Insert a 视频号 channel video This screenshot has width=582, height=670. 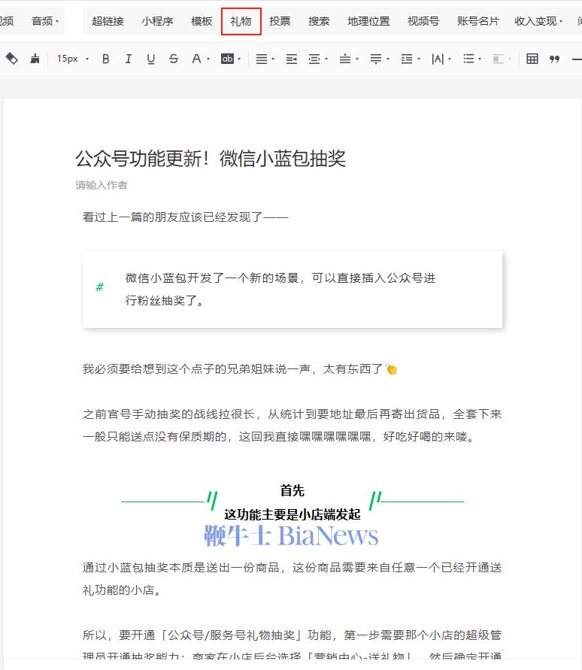point(423,21)
